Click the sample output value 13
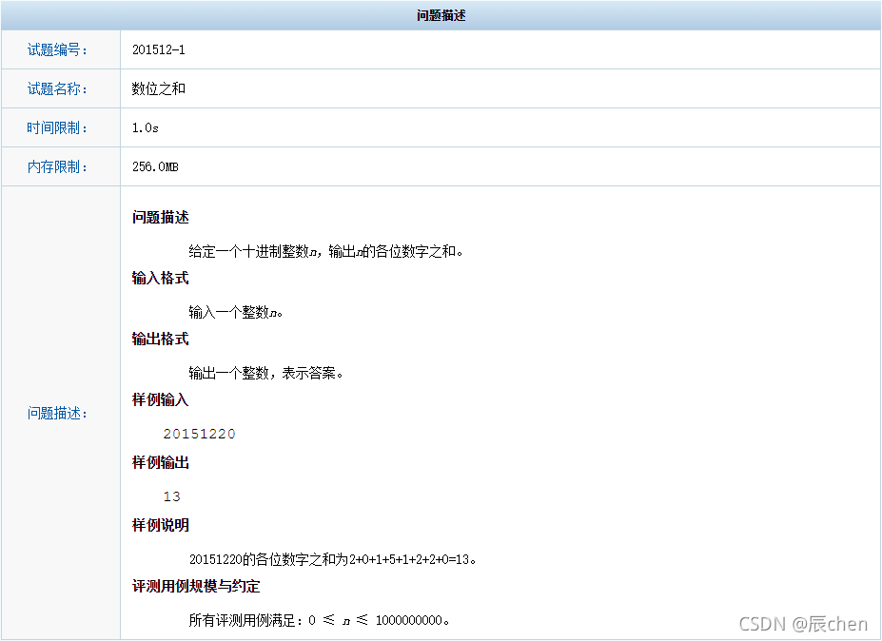The image size is (882, 641). [172, 495]
